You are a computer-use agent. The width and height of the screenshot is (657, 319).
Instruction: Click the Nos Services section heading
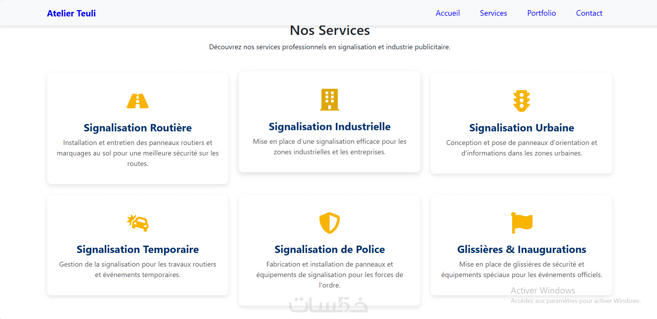point(330,31)
